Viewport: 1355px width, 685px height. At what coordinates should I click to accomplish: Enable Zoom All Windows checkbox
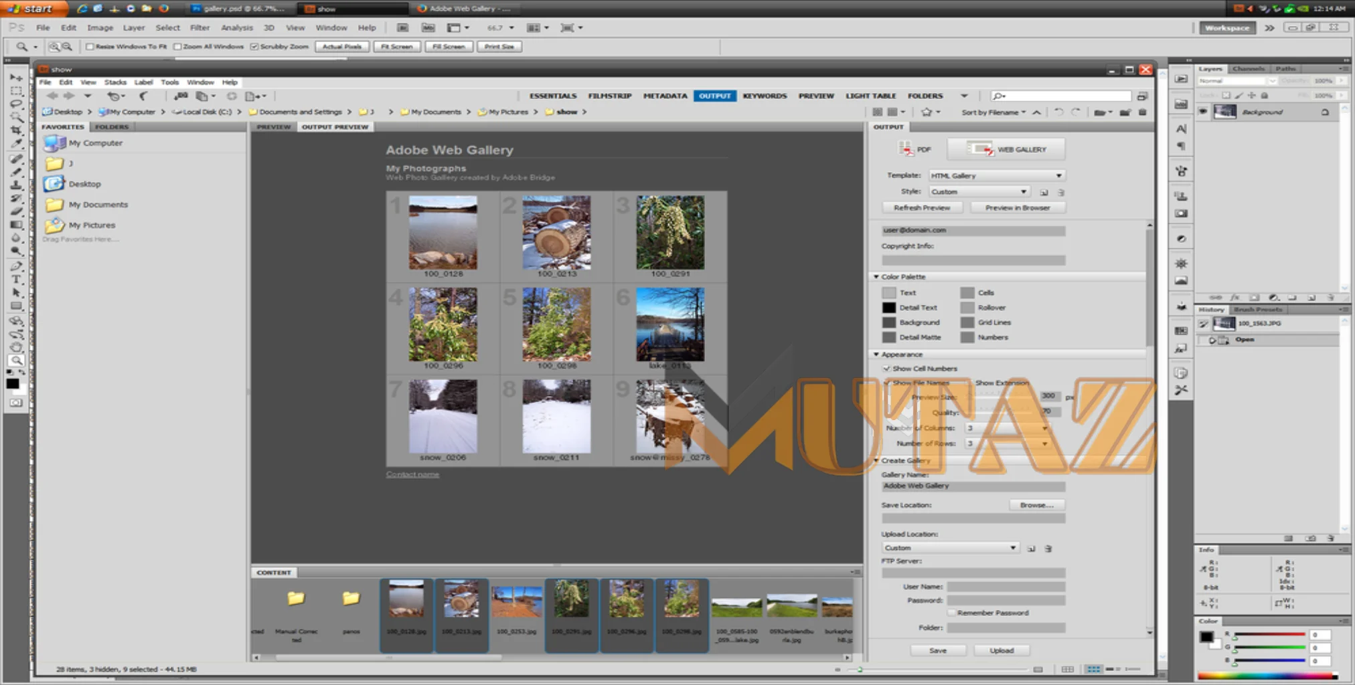pyautogui.click(x=177, y=46)
